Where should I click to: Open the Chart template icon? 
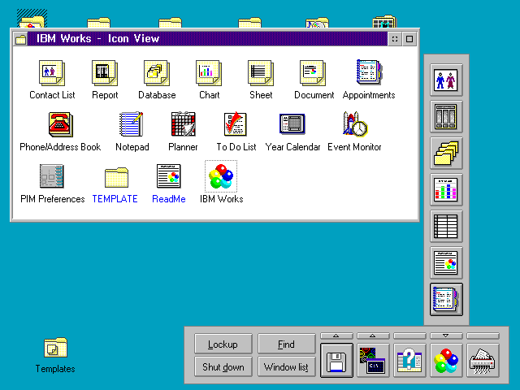tap(209, 73)
